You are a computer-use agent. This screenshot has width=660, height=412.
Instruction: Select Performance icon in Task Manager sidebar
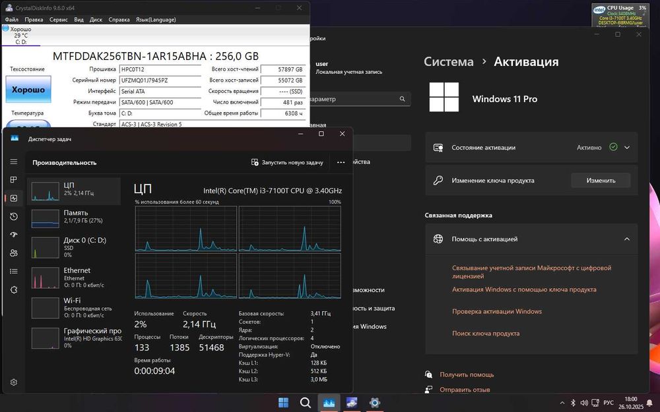[x=13, y=198]
